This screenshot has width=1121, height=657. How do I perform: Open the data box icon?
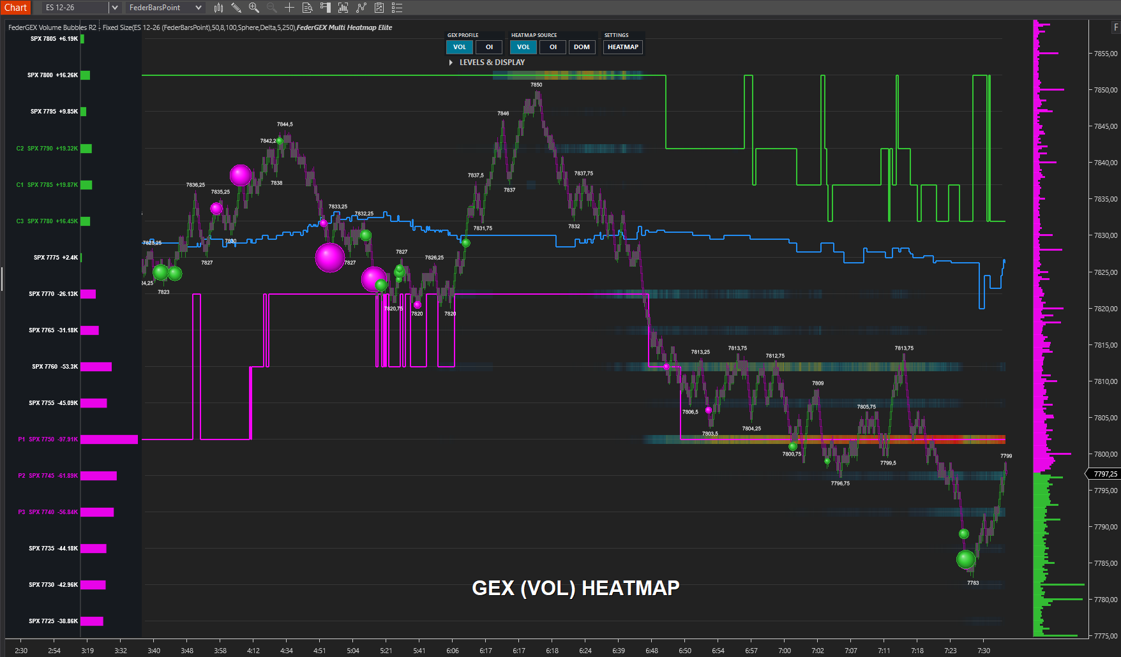pyautogui.click(x=307, y=8)
